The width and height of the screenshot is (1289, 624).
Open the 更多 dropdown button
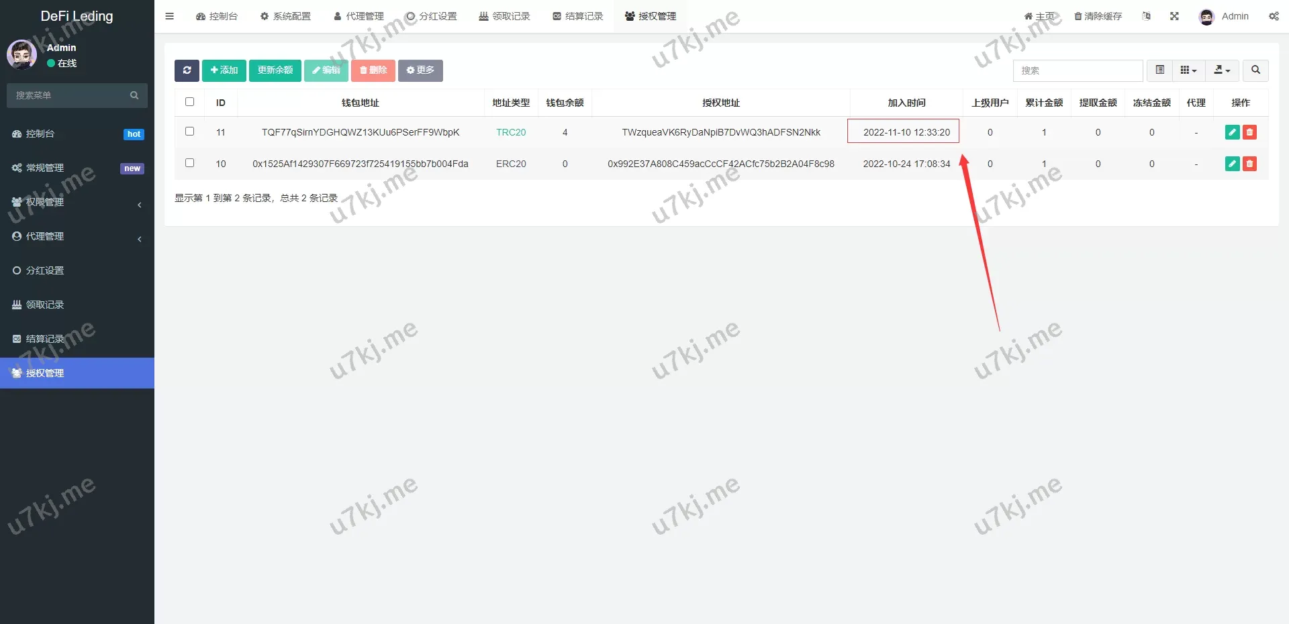pos(420,70)
